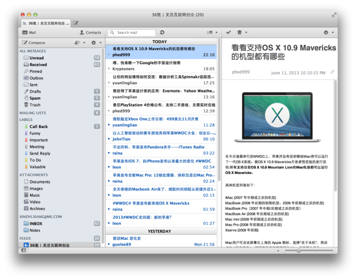Viewport: 356px width, 279px height.
Task: Expand the MAILING LISTS section
Action: click(x=32, y=113)
